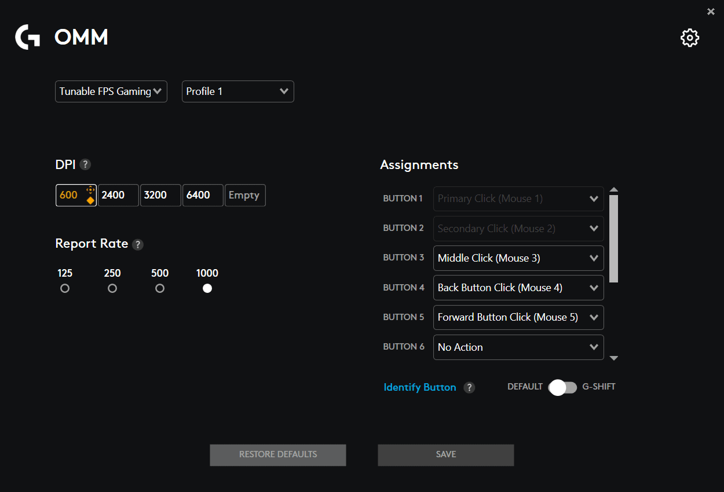Open the Tunable FPS Gaming device dropdown
724x492 pixels.
[x=111, y=91]
